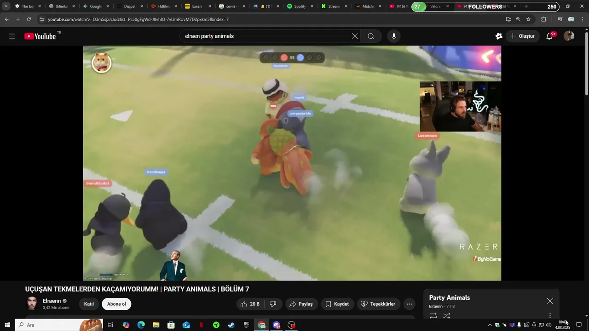
Task: Open Task View on taskbar
Action: point(110,325)
